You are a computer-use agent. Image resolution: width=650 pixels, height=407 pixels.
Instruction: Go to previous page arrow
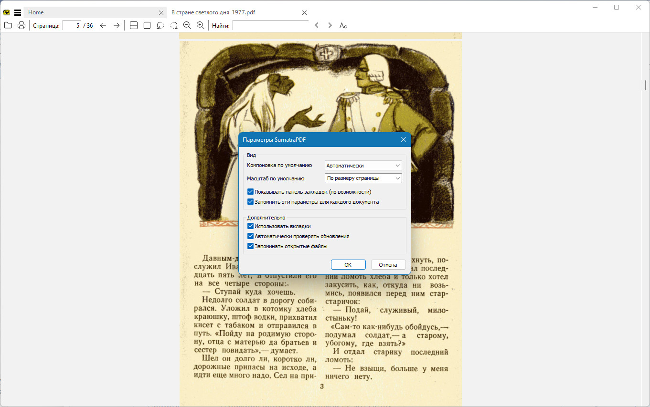click(103, 26)
